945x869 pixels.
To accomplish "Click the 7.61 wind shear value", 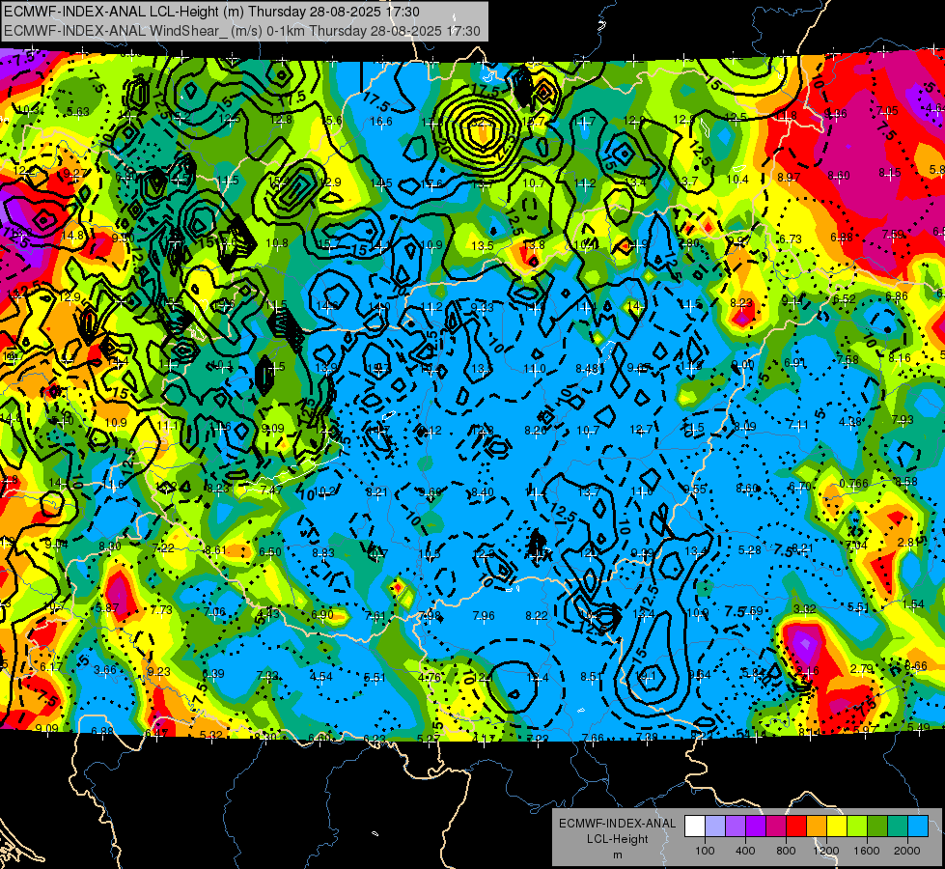I will (x=375, y=616).
